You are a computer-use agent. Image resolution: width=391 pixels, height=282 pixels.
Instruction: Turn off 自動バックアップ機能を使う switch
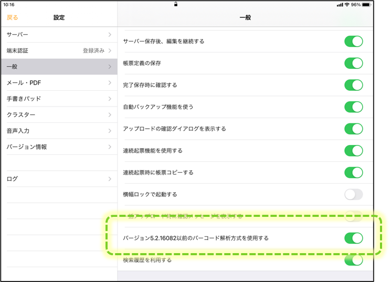(353, 107)
